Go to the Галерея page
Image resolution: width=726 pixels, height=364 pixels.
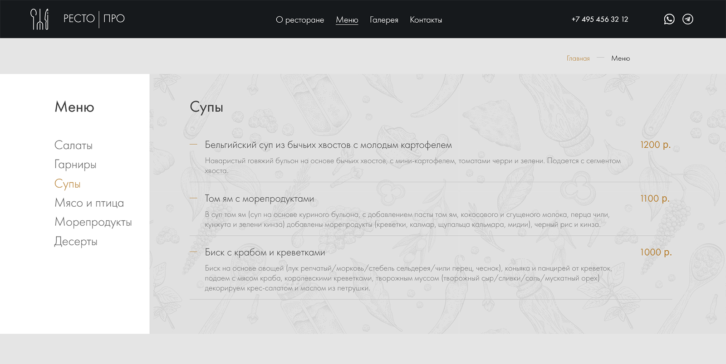pyautogui.click(x=384, y=20)
